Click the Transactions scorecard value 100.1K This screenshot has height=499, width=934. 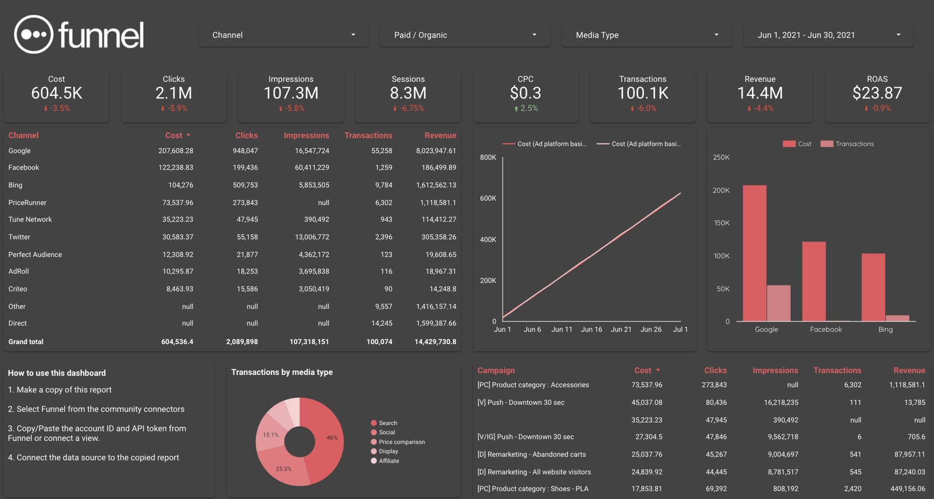[x=643, y=93]
